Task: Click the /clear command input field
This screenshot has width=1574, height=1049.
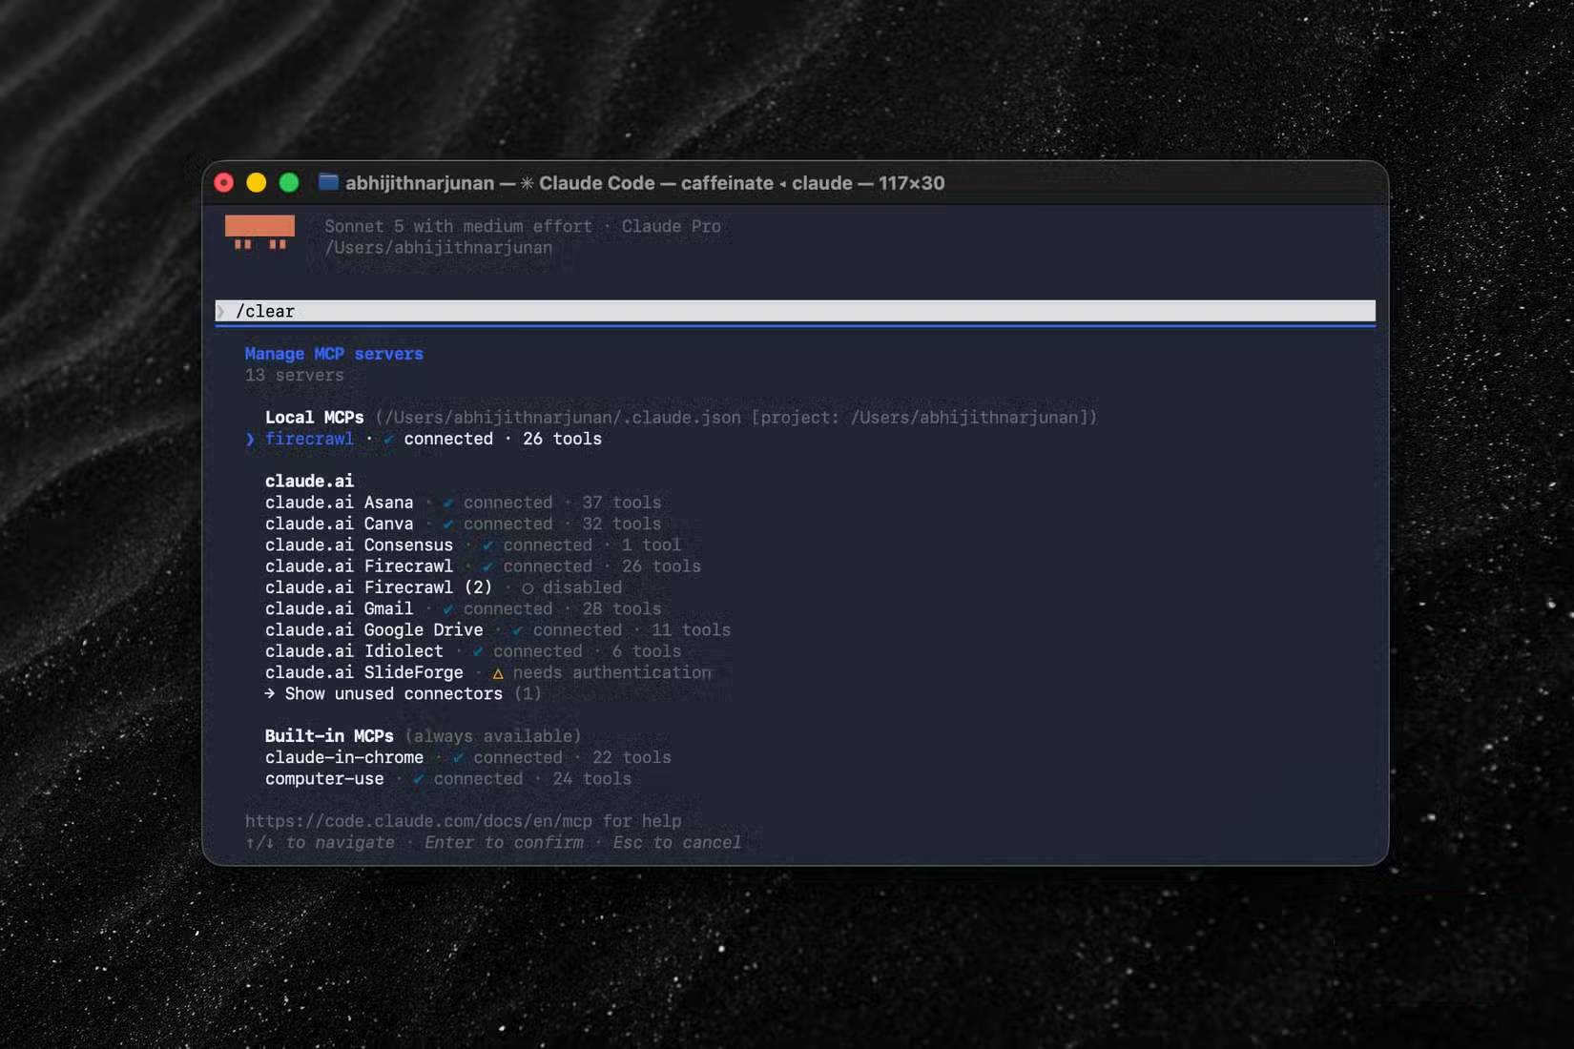Action: (796, 311)
